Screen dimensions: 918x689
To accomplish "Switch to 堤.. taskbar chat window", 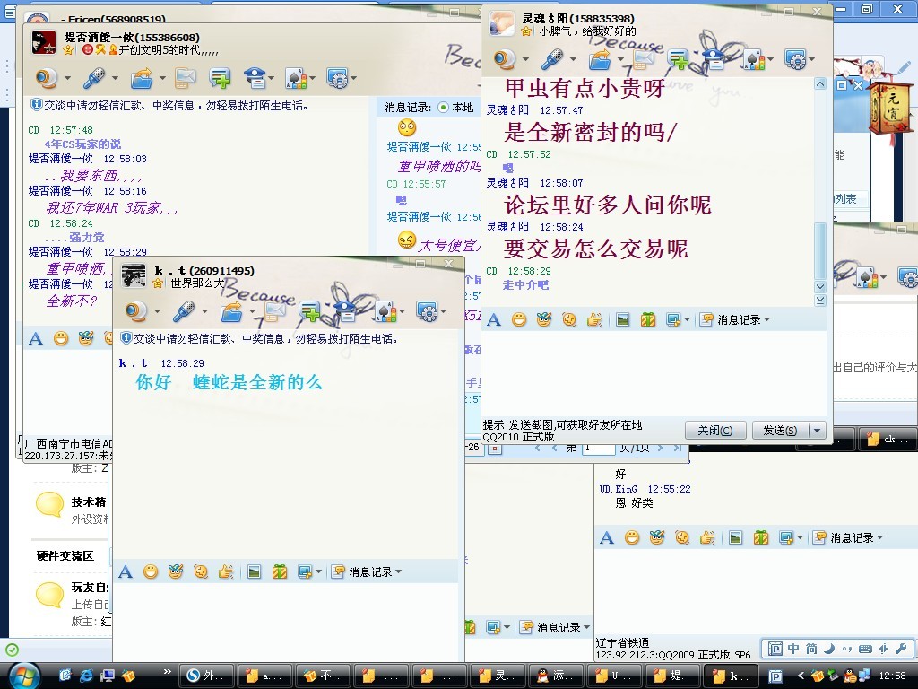I will (672, 676).
